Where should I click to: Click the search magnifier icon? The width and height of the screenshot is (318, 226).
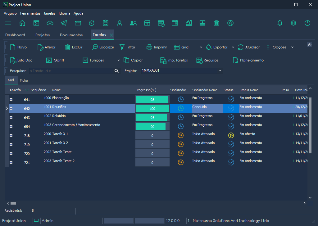point(116,71)
